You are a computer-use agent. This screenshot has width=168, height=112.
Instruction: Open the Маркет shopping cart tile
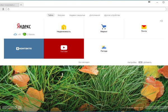pyautogui.click(x=104, y=29)
